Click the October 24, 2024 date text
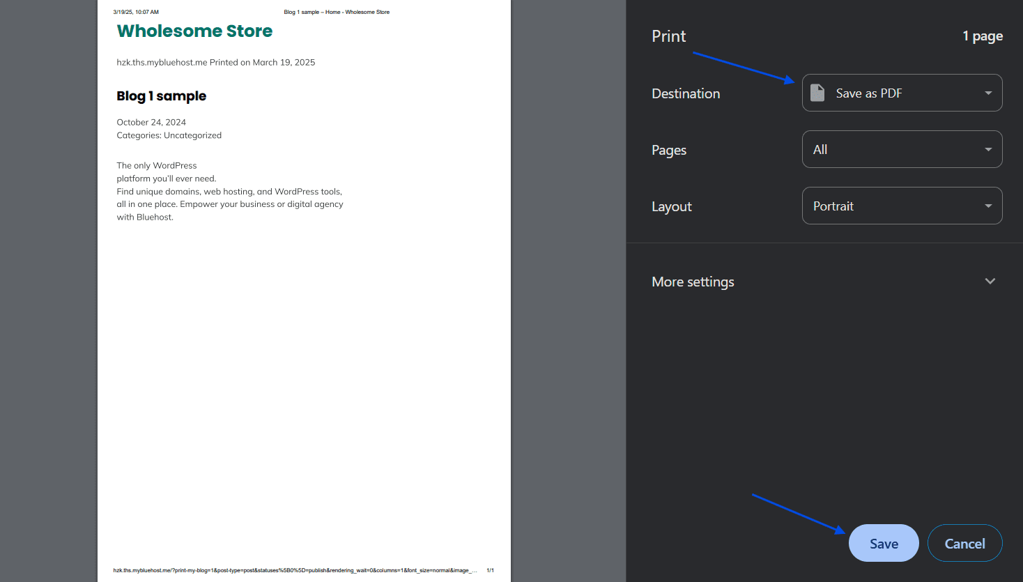Viewport: 1023px width, 582px height. [151, 122]
